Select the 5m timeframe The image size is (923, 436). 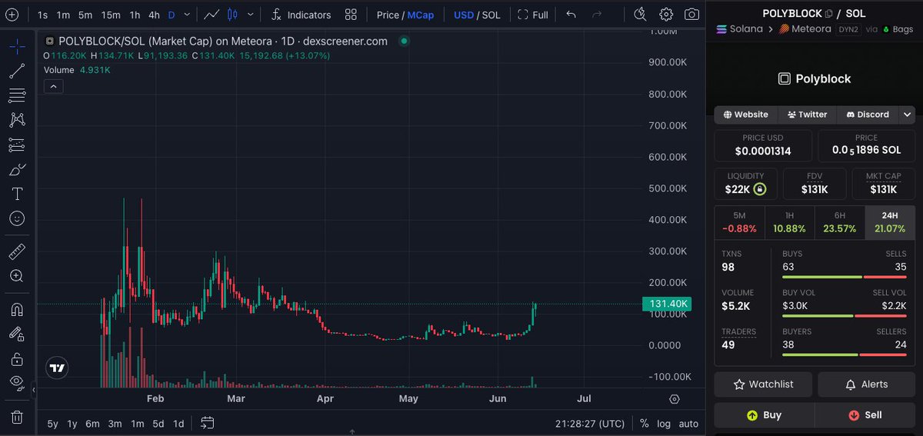tap(85, 15)
